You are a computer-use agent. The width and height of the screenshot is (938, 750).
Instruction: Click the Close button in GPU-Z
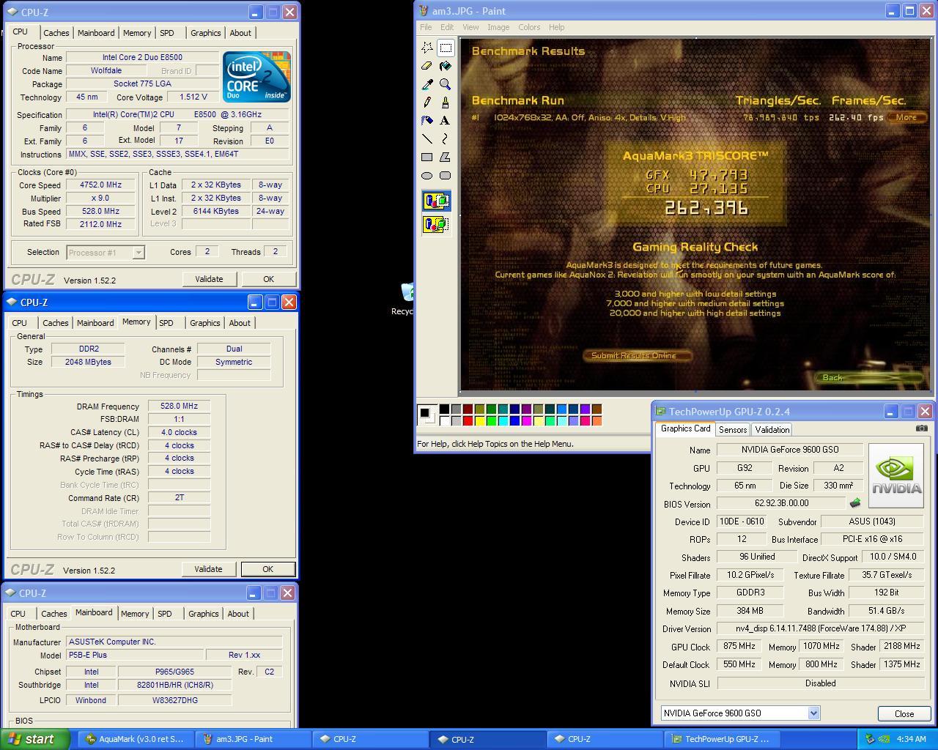coord(904,713)
